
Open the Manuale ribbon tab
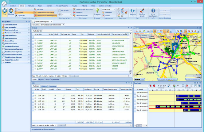[31, 6]
